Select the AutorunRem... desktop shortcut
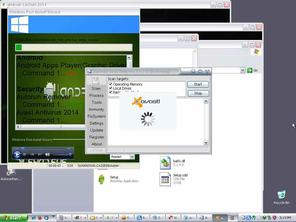This screenshot has height=222, width=296. (x=11, y=175)
